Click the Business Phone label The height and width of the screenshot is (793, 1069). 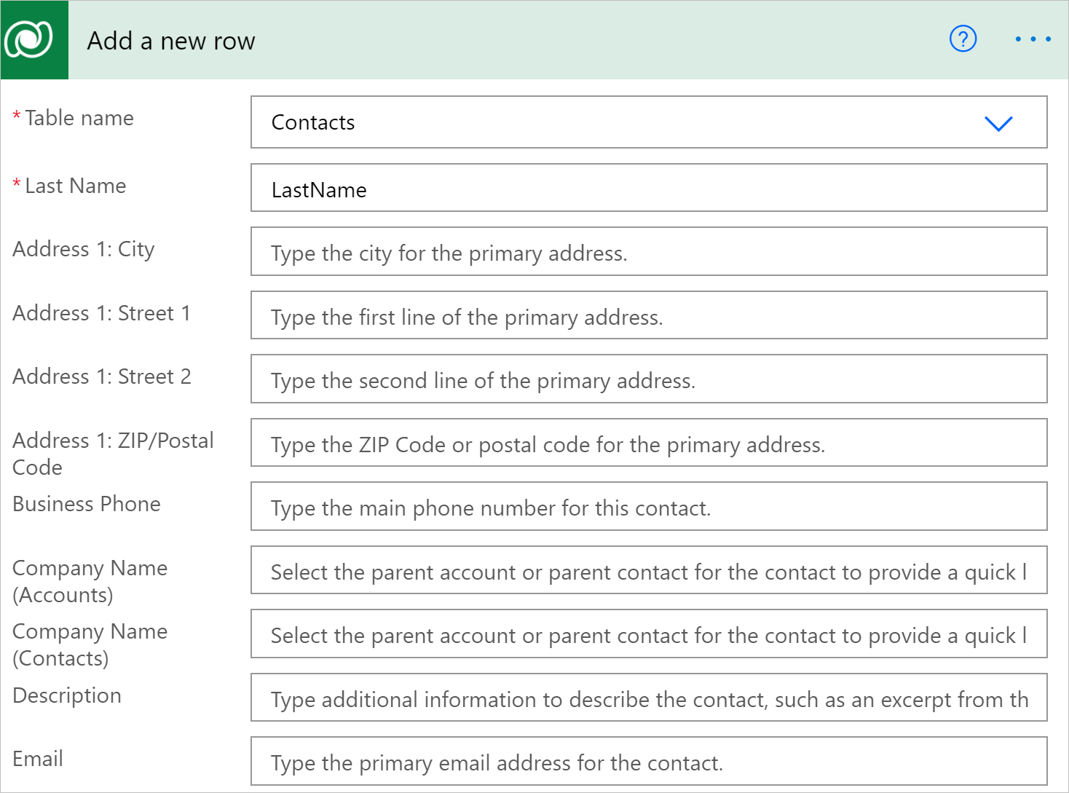pyautogui.click(x=87, y=504)
